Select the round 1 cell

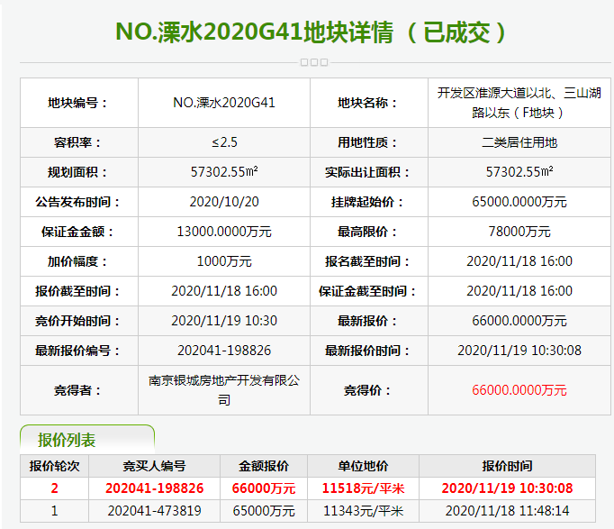tap(54, 511)
